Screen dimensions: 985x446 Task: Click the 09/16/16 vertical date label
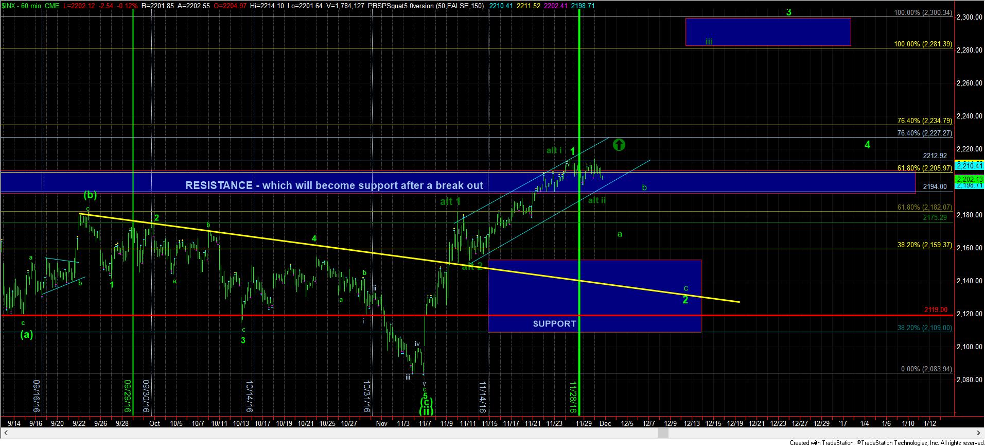(x=37, y=397)
